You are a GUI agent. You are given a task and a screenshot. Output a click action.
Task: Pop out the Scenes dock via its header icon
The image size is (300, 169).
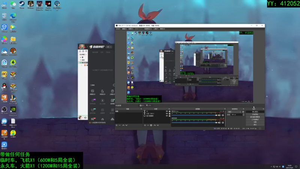[x=141, y=109]
